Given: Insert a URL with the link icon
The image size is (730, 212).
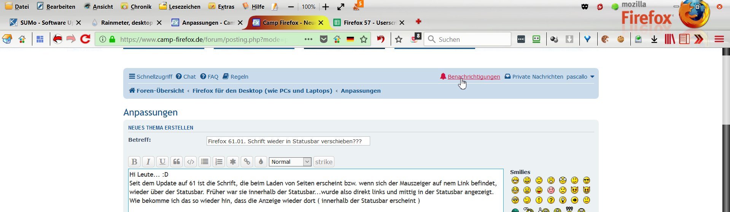Looking at the screenshot, I should tap(247, 161).
